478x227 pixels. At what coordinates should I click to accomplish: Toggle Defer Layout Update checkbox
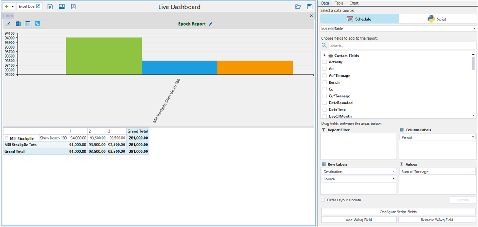[x=323, y=200]
